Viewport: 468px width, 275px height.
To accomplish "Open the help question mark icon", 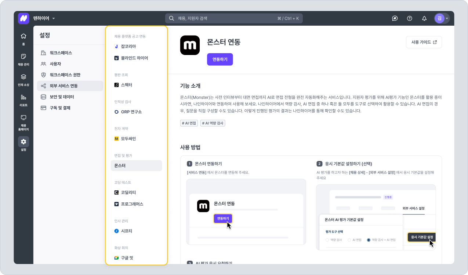I will (x=410, y=18).
